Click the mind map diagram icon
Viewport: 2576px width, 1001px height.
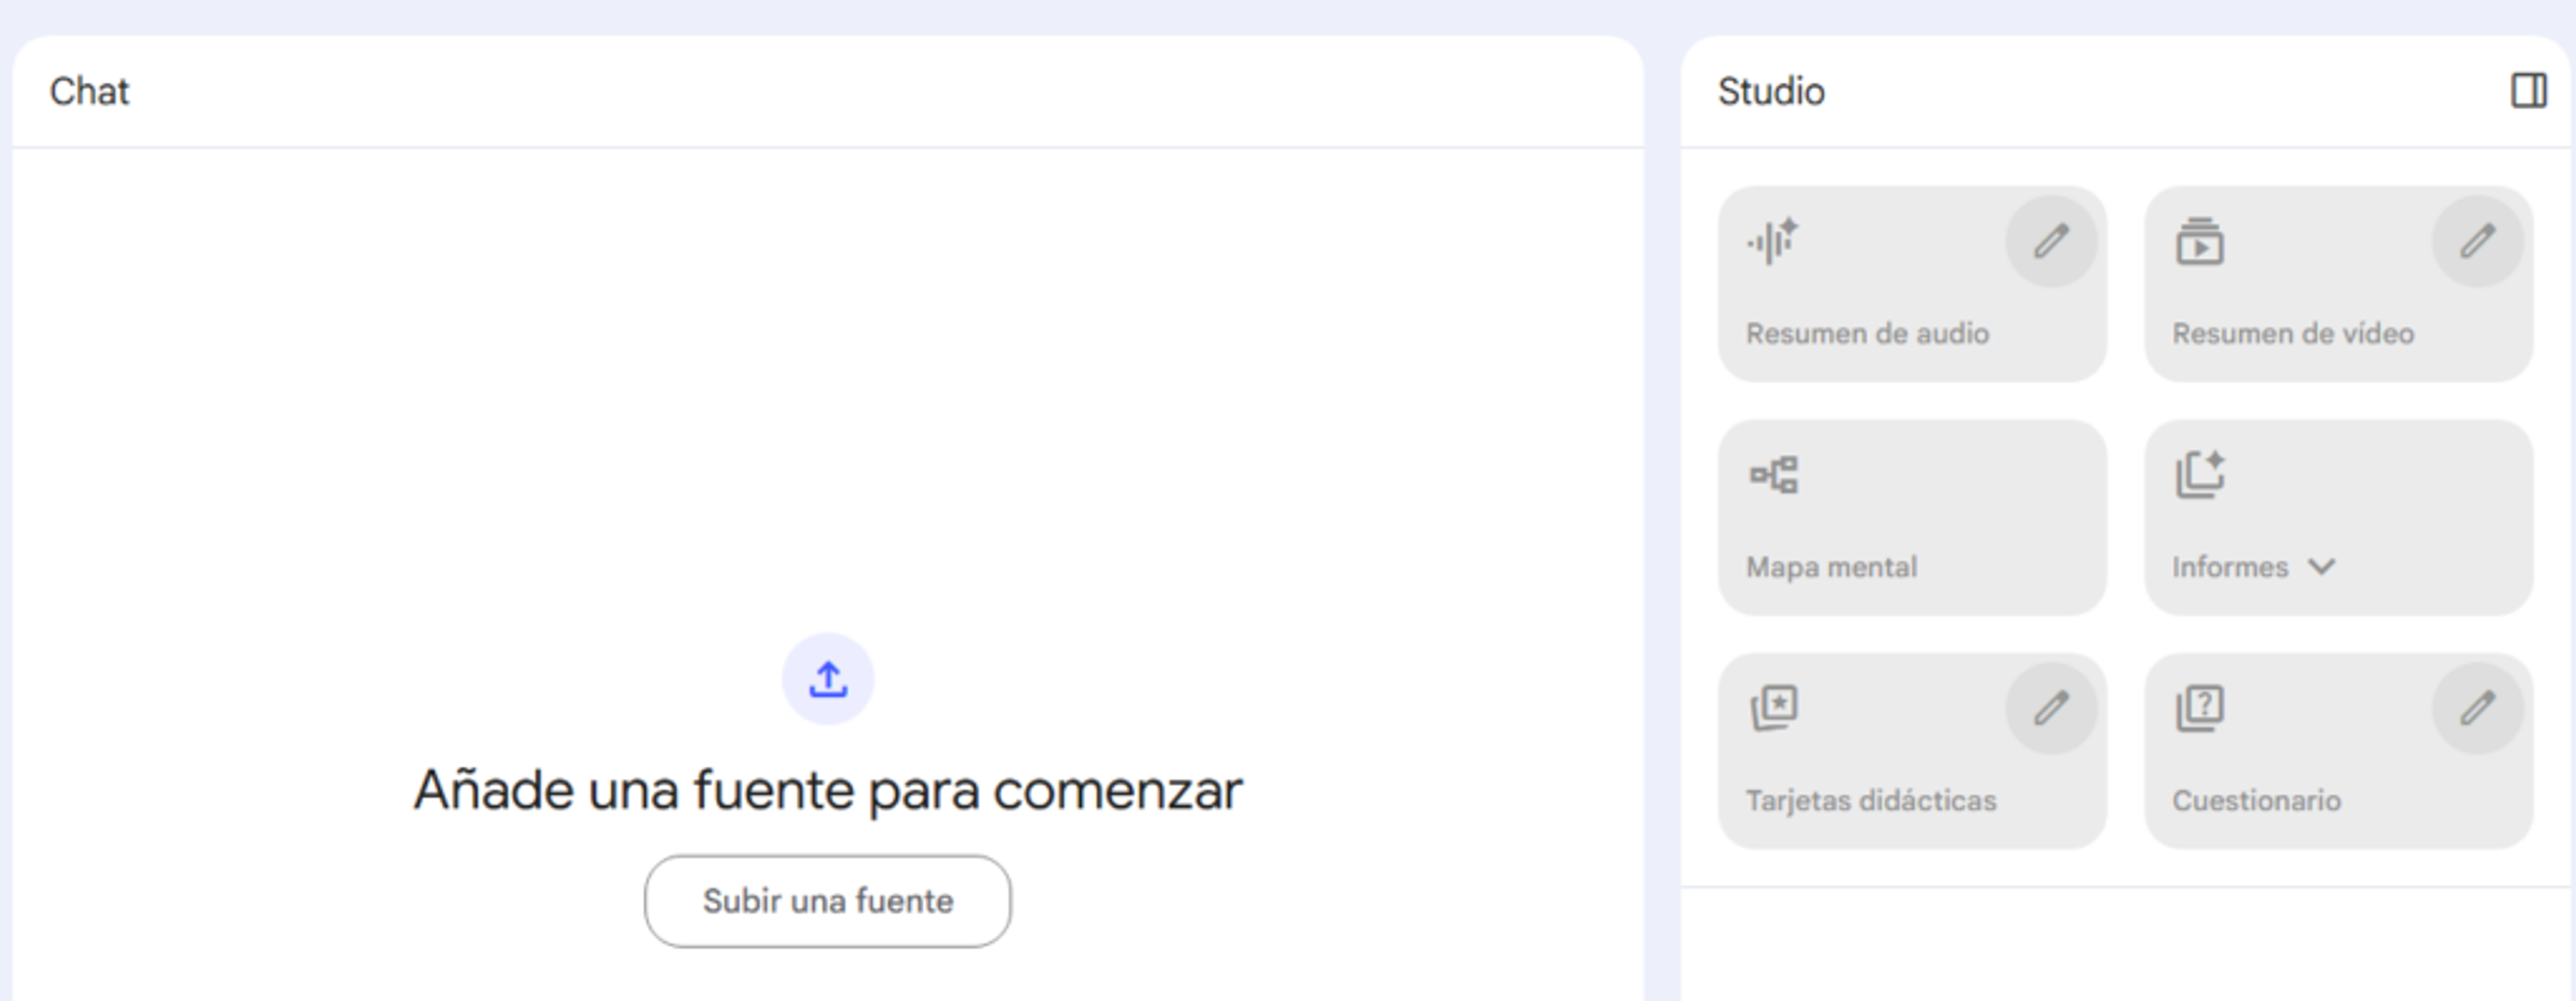[x=1774, y=475]
